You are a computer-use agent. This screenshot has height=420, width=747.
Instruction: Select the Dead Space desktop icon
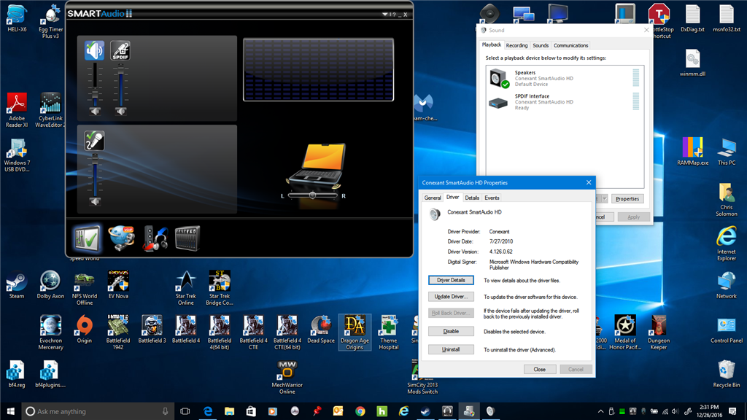click(x=321, y=329)
